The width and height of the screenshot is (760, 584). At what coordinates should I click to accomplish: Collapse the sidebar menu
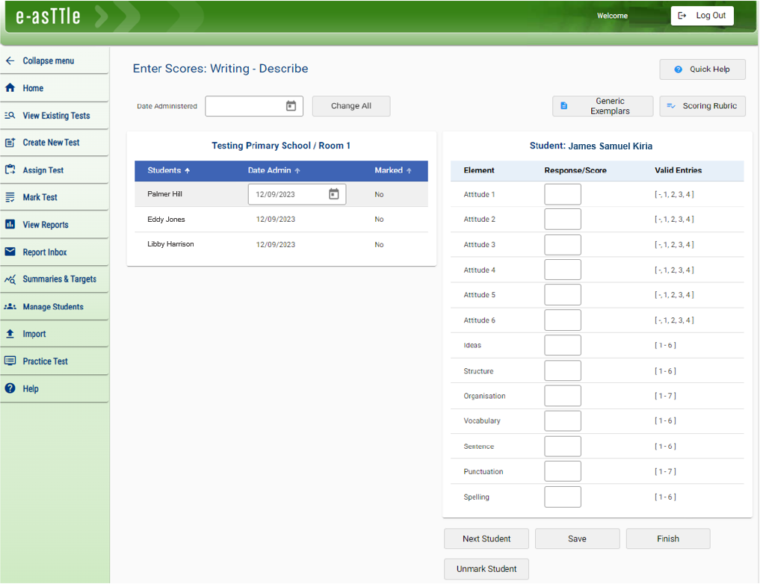pyautogui.click(x=40, y=61)
